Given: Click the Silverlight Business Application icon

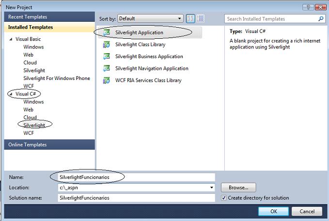Looking at the screenshot, I should 106,57.
